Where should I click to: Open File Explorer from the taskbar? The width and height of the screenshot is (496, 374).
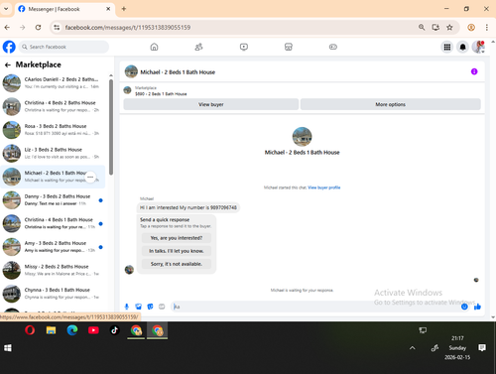point(51,330)
